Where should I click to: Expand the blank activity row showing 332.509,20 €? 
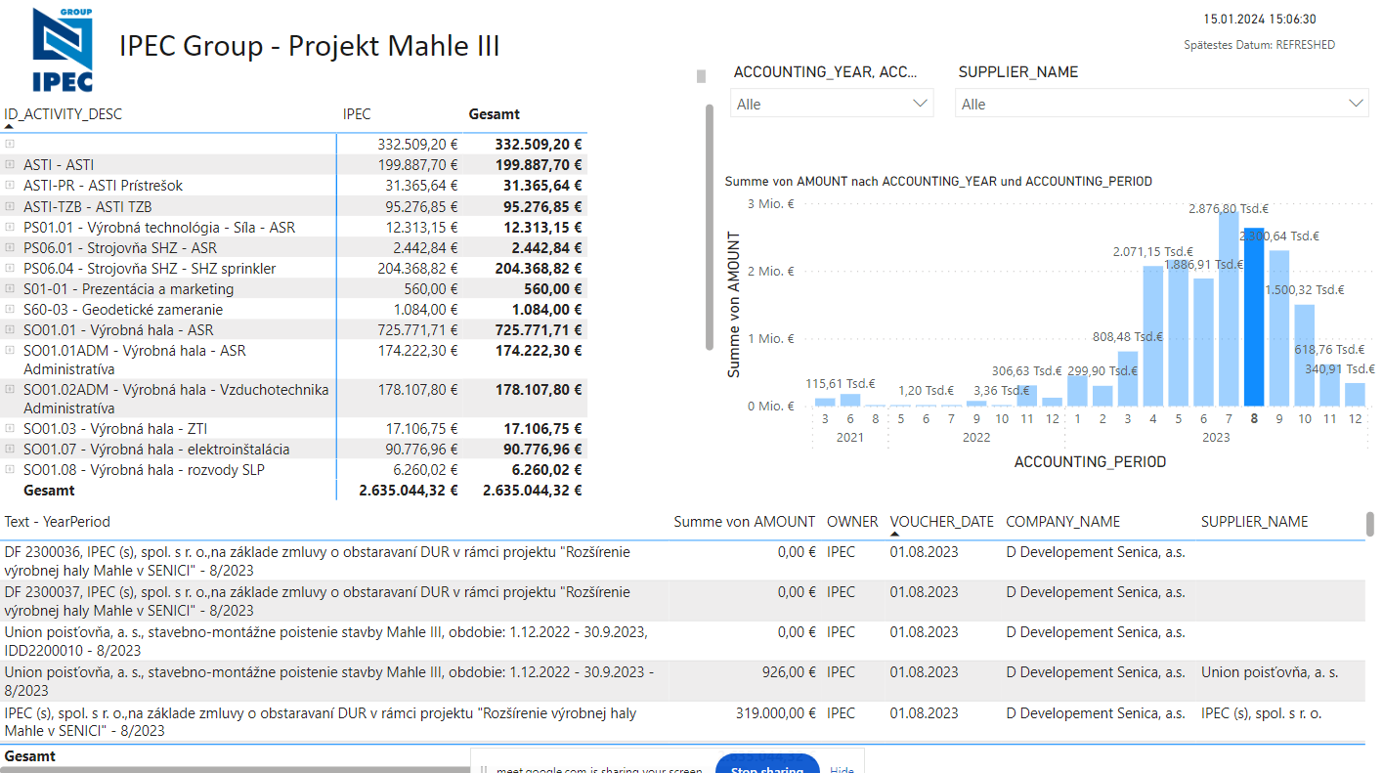click(10, 144)
